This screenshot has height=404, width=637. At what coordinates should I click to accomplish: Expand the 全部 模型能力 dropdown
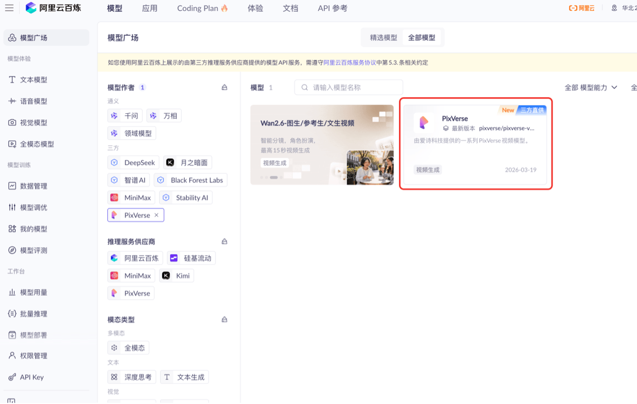pyautogui.click(x=591, y=88)
